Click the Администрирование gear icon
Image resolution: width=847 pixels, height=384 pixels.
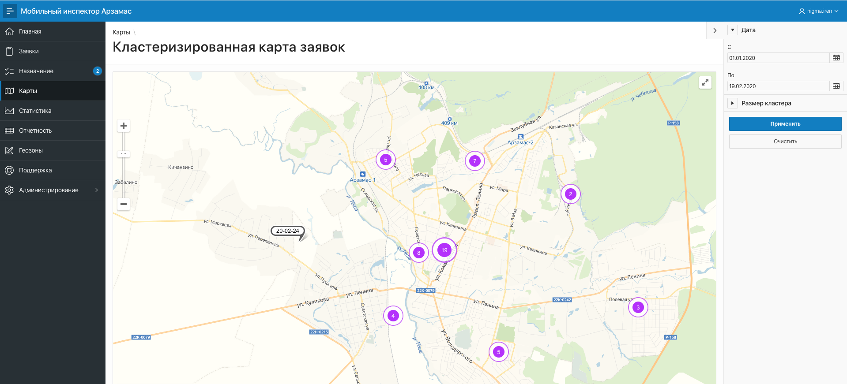pyautogui.click(x=9, y=190)
